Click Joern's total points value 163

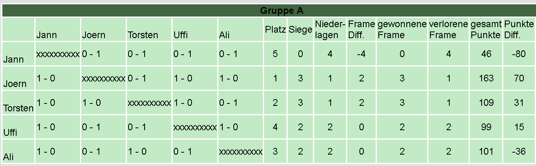point(486,78)
